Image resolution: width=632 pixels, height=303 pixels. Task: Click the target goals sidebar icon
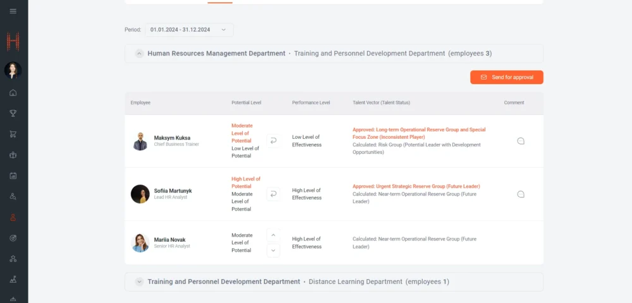point(13,237)
